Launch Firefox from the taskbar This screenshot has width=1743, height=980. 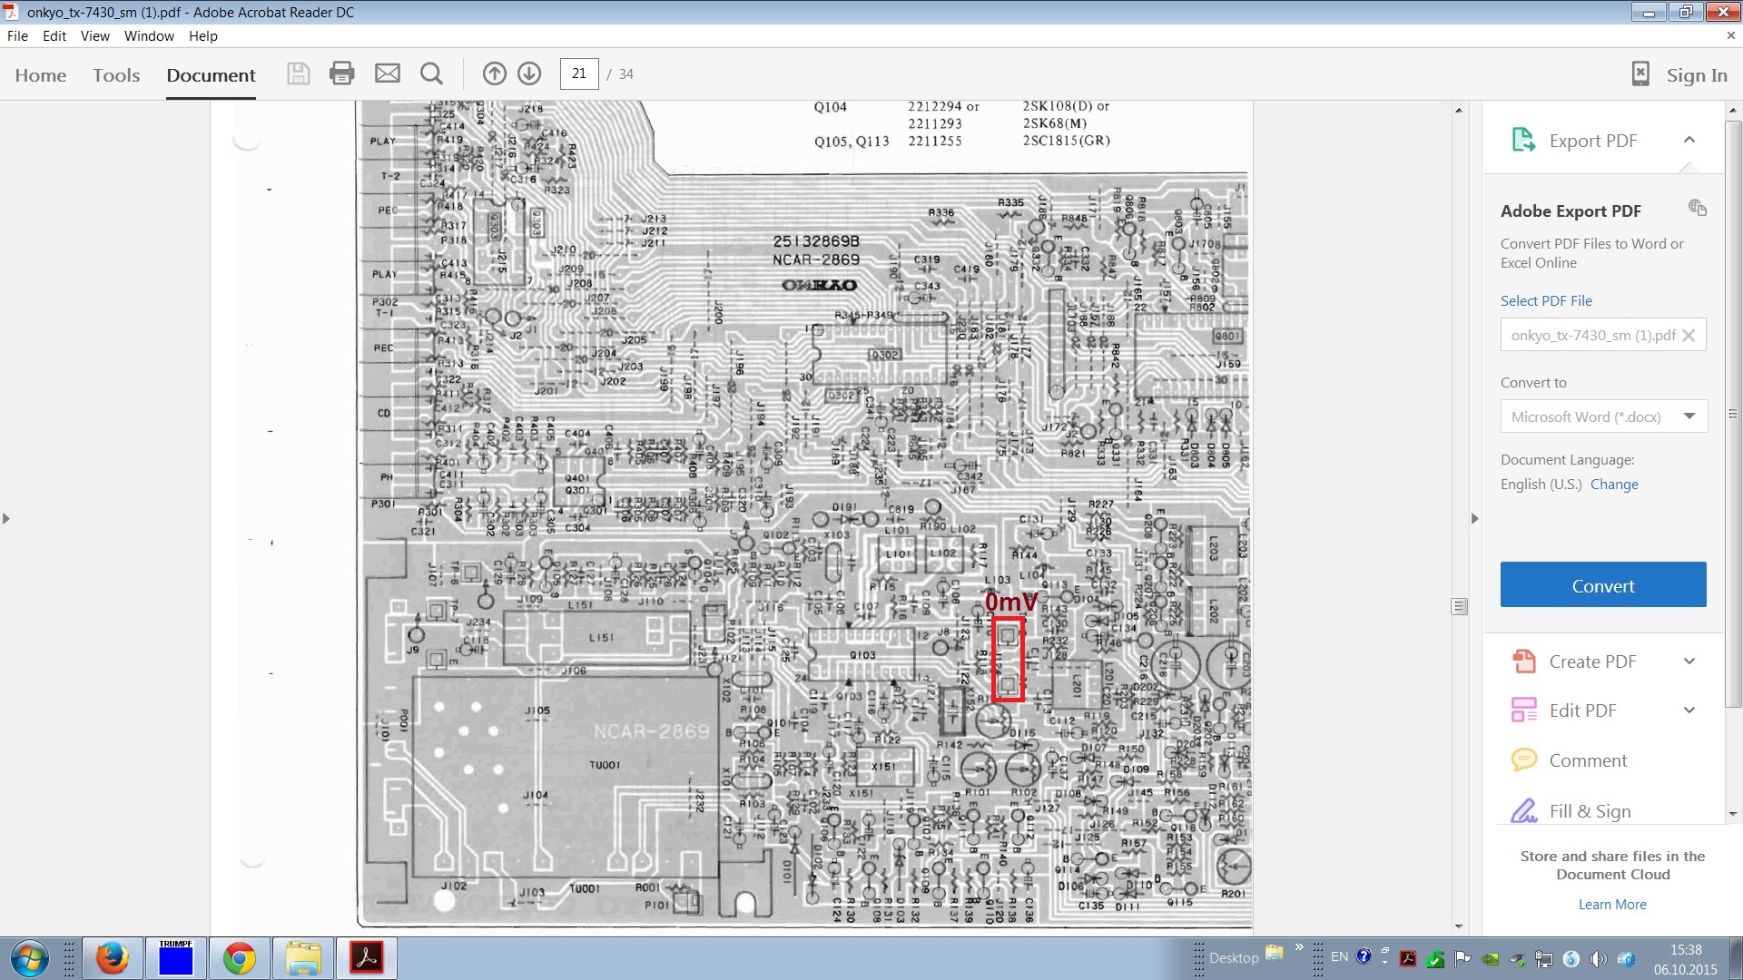pos(113,958)
